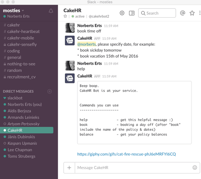Open more actions vertical dots menu
The image size is (201, 179).
coord(200,13)
